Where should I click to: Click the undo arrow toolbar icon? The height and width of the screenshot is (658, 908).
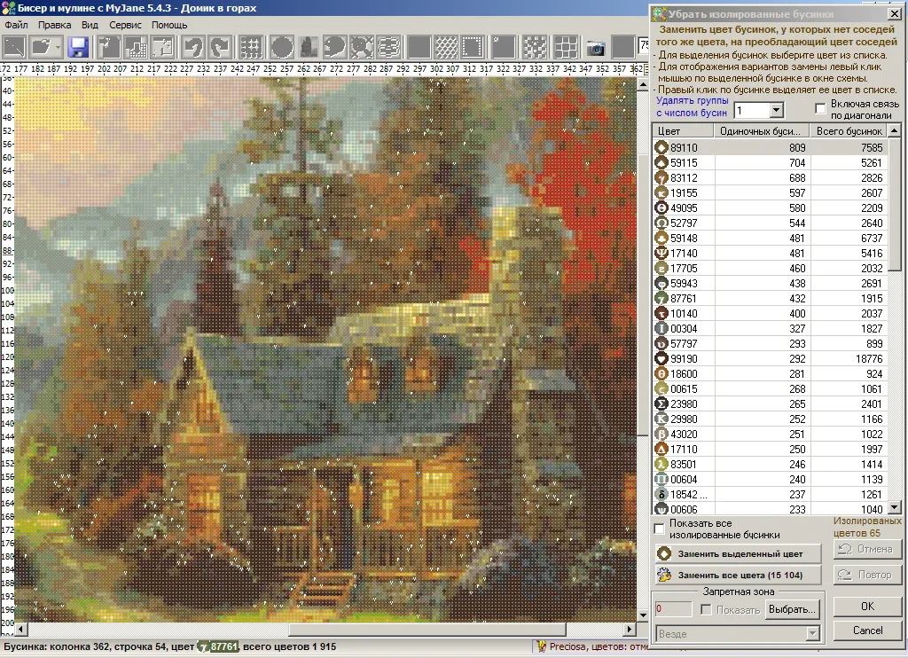pyautogui.click(x=192, y=47)
